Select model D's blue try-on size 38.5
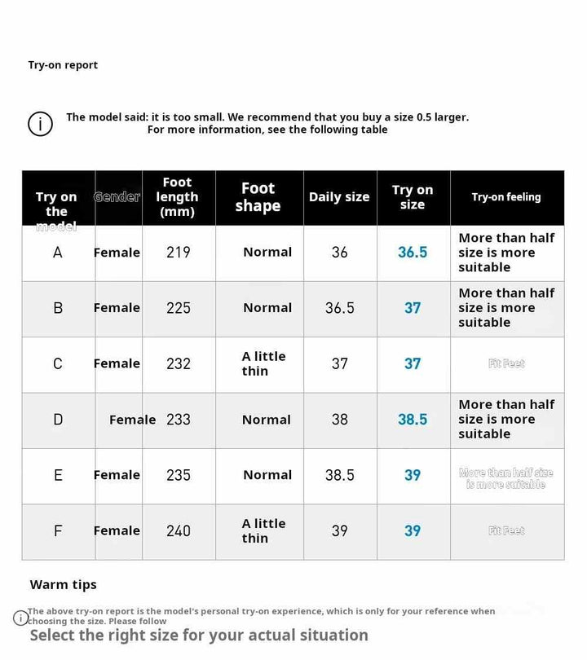The height and width of the screenshot is (660, 587). pos(413,420)
